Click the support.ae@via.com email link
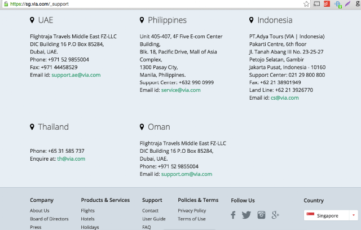Screen dimensions: 361x230 (x=76, y=75)
